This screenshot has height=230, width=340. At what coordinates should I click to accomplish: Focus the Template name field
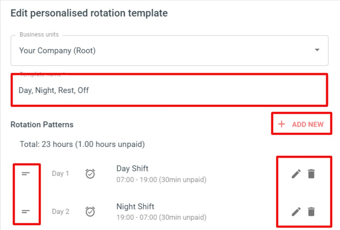pos(169,90)
